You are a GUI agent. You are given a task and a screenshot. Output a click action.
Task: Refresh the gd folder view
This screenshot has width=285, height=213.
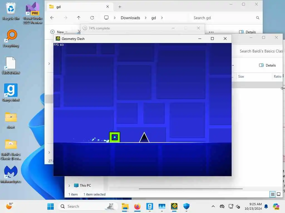pos(92,17)
